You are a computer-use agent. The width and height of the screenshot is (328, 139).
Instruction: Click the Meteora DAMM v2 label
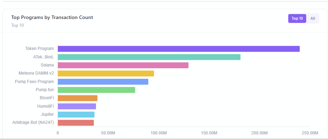click(36, 73)
